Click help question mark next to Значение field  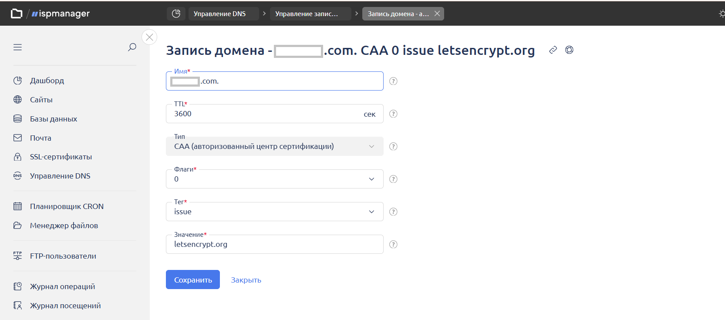coord(393,244)
